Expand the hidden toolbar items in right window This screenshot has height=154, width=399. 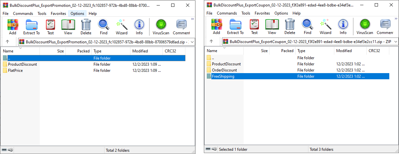pos(396,19)
